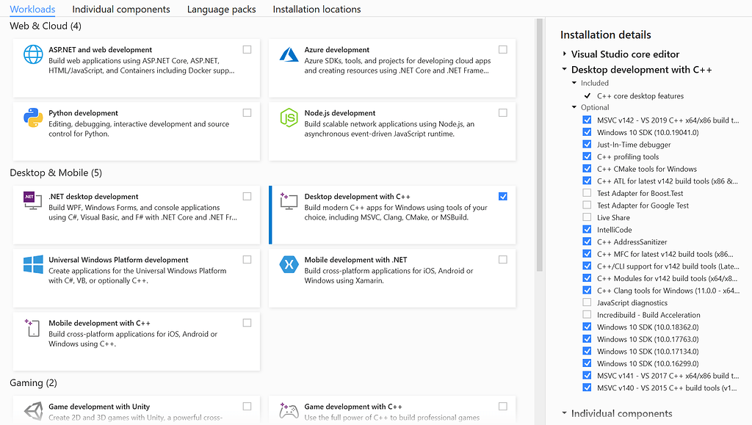The height and width of the screenshot is (425, 752).
Task: Uncheck the IntelliCode optional component
Action: coord(587,230)
